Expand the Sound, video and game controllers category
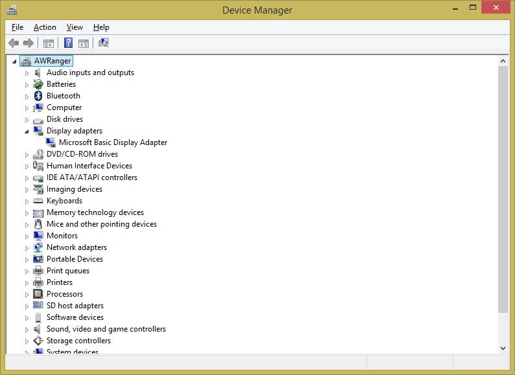Screen dimensions: 515x375 pyautogui.click(x=27, y=330)
